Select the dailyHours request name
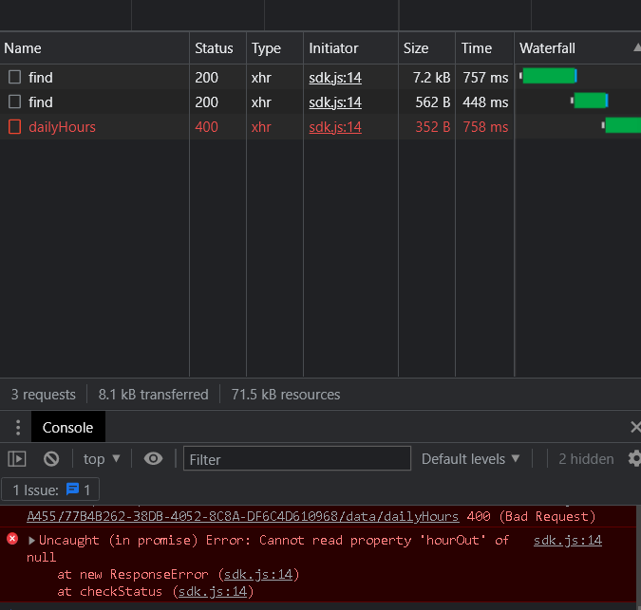The image size is (641, 610). click(62, 127)
